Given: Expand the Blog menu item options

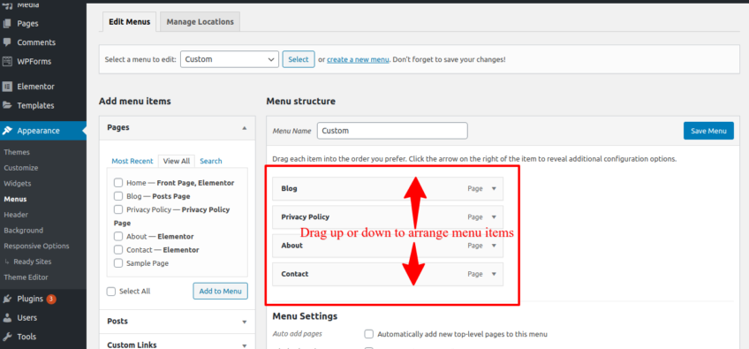Looking at the screenshot, I should click(494, 188).
